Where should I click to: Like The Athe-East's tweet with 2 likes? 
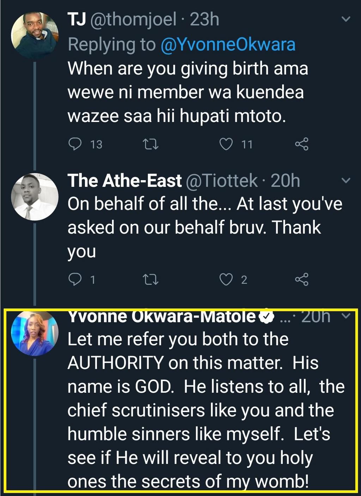pyautogui.click(x=226, y=279)
